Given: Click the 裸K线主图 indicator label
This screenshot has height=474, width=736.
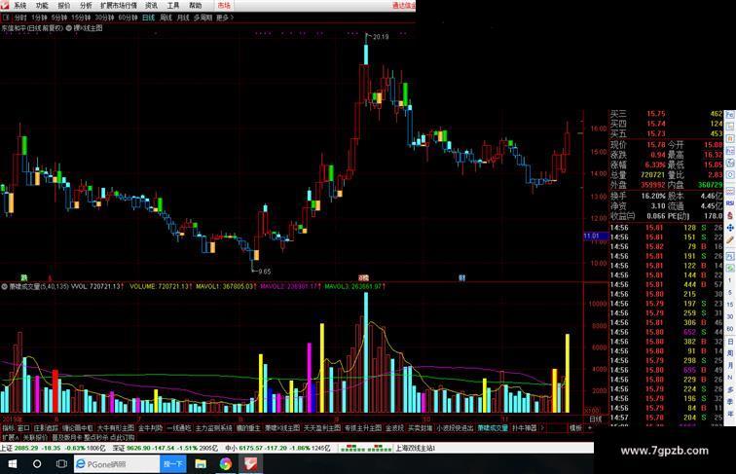Looking at the screenshot, I should pyautogui.click(x=88, y=28).
